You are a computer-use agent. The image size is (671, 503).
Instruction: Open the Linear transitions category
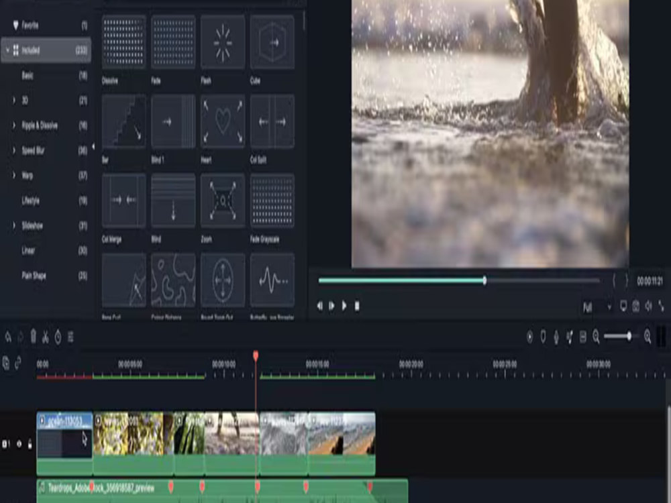pyautogui.click(x=46, y=251)
